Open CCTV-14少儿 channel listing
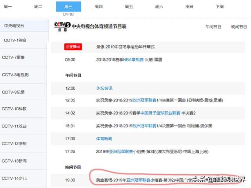The height and width of the screenshot is (188, 251). [23, 179]
